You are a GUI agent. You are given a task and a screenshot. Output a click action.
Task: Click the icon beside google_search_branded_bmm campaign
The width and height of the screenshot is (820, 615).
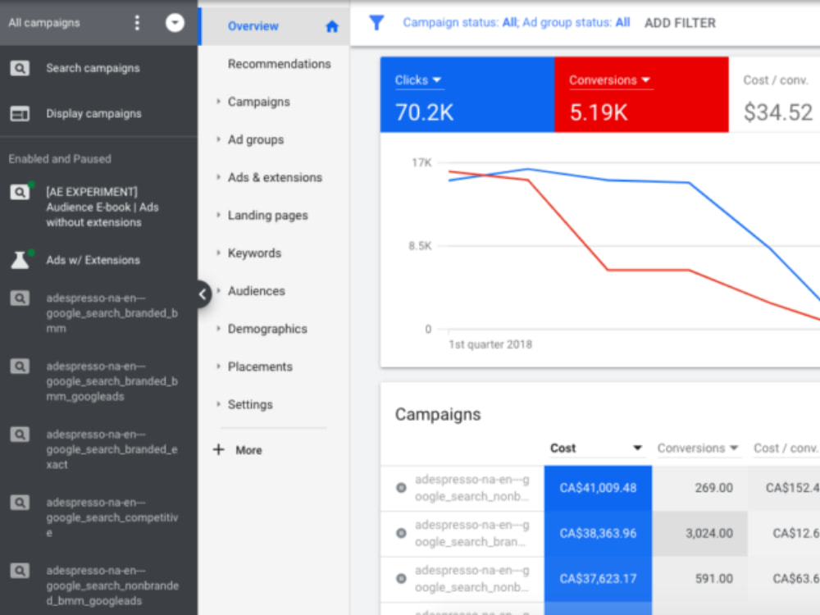[20, 298]
